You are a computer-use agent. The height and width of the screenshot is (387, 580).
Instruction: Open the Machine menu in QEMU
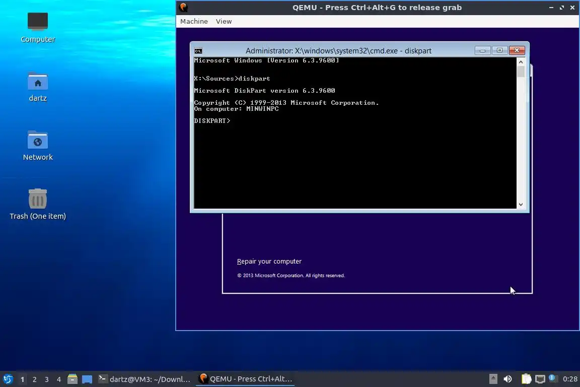click(194, 22)
